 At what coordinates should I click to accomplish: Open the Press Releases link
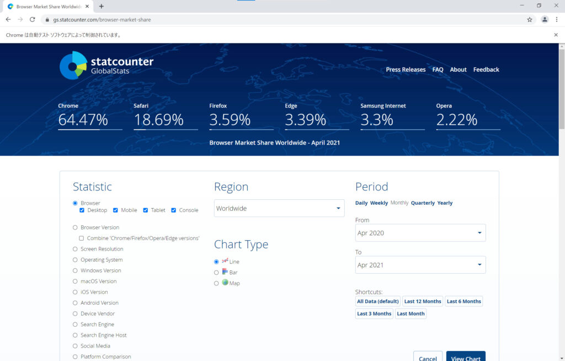tap(406, 70)
